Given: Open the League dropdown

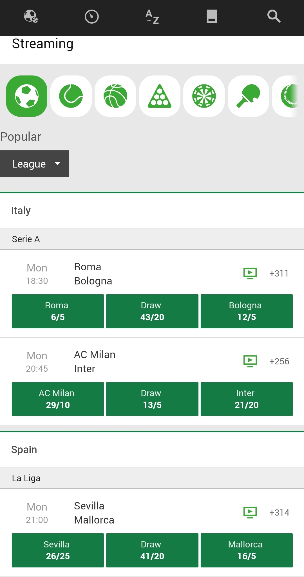Looking at the screenshot, I should (x=35, y=164).
